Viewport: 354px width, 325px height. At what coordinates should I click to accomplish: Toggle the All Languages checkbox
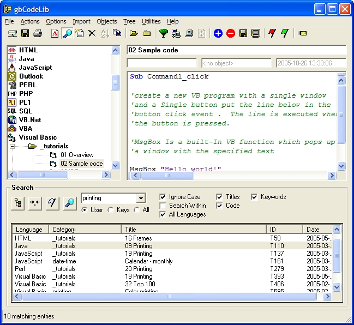[x=163, y=214]
